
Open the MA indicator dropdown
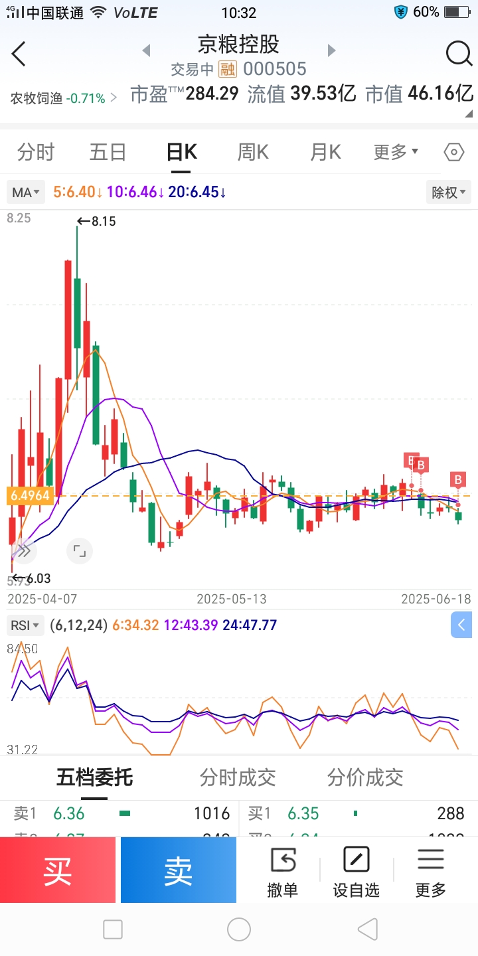point(27,193)
